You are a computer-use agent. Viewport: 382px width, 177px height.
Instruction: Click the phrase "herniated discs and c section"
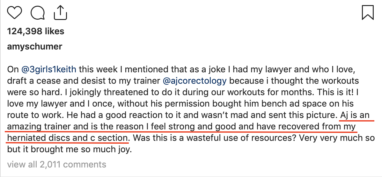67,138
